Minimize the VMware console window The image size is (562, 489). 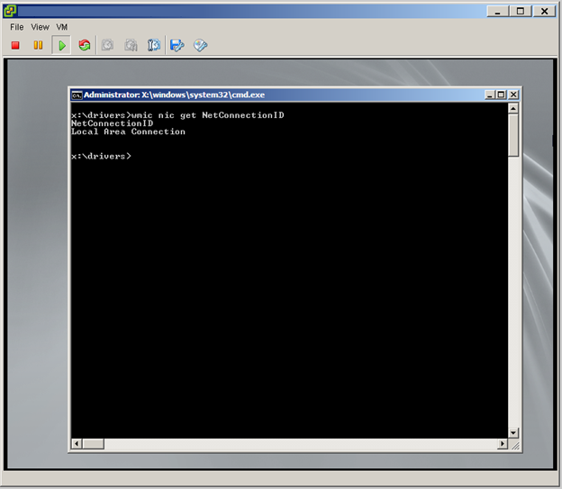pyautogui.click(x=497, y=11)
